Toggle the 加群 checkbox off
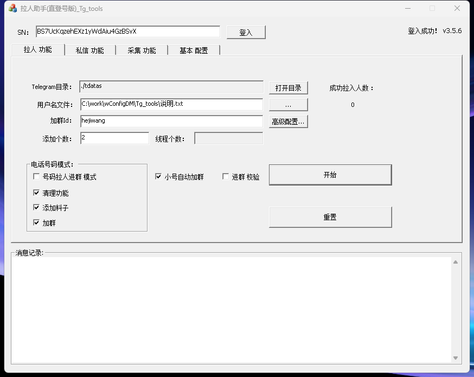Viewport: 474px width, 377px height. point(36,223)
